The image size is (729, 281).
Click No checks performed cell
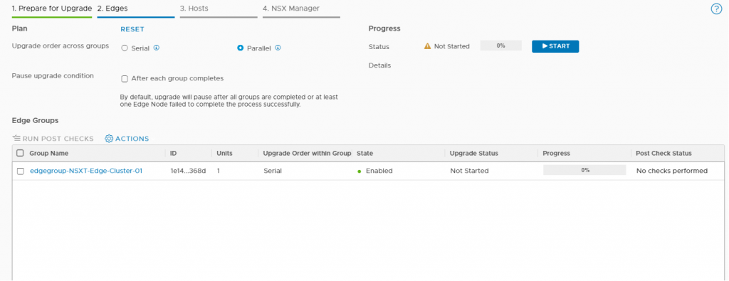672,171
